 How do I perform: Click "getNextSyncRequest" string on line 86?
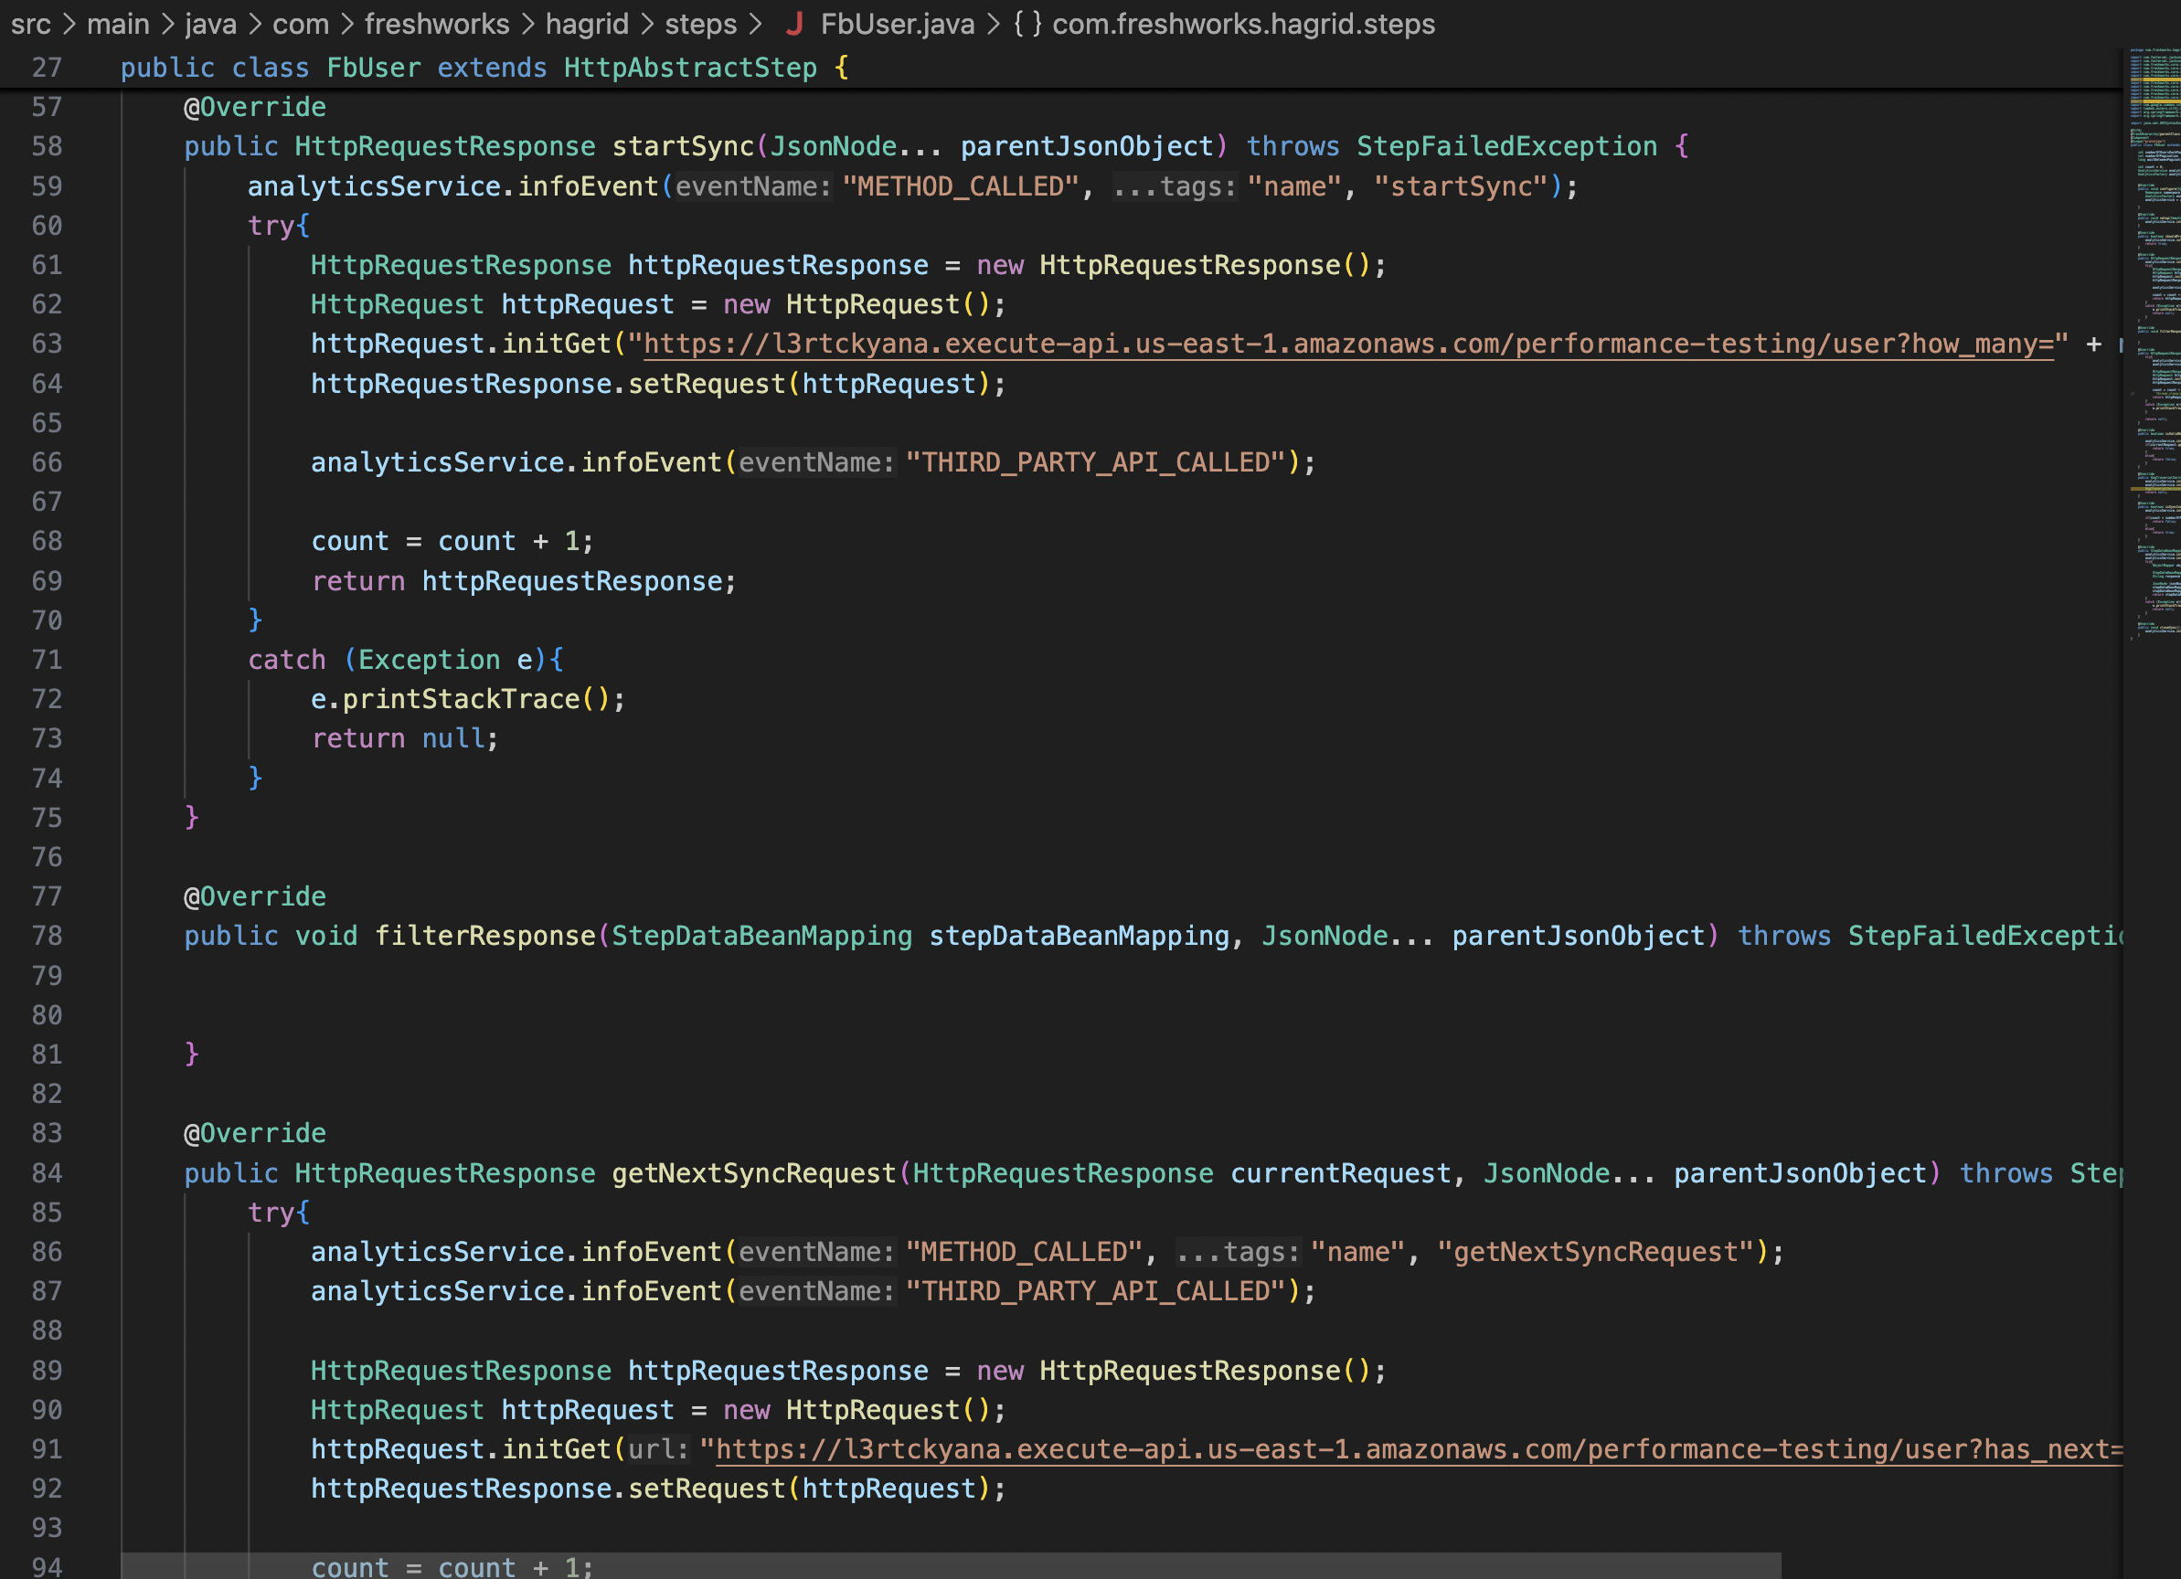point(1596,1252)
